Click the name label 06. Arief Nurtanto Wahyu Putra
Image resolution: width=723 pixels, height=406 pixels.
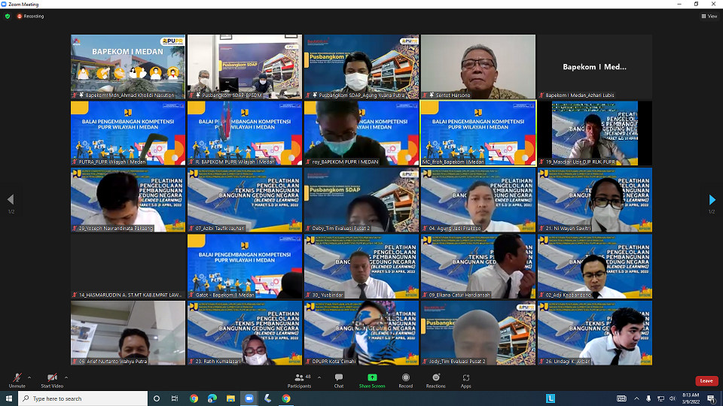pyautogui.click(x=112, y=362)
